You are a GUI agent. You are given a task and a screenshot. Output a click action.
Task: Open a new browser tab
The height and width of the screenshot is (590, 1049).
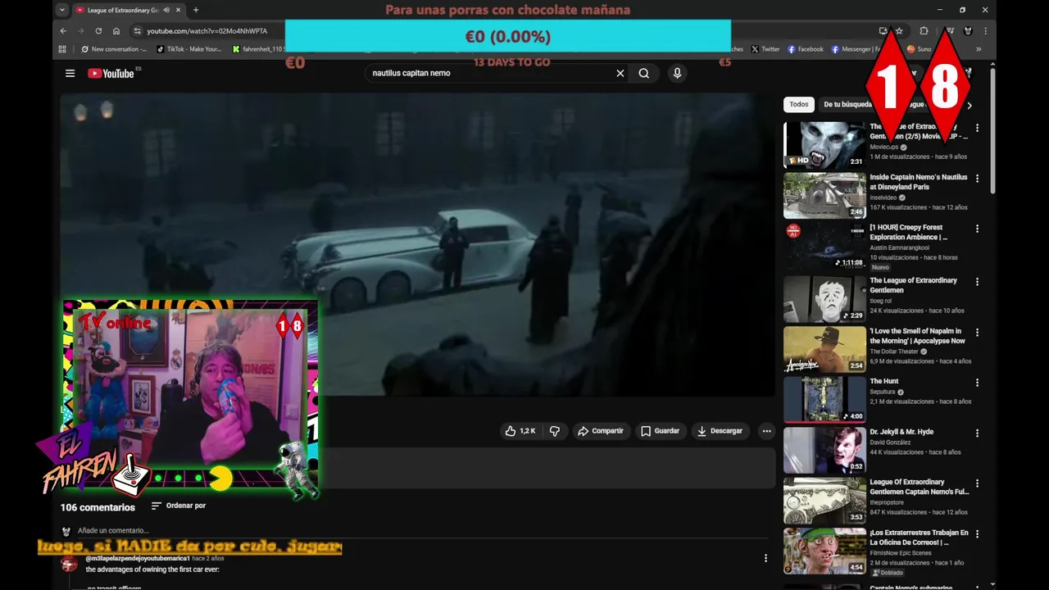(x=195, y=10)
